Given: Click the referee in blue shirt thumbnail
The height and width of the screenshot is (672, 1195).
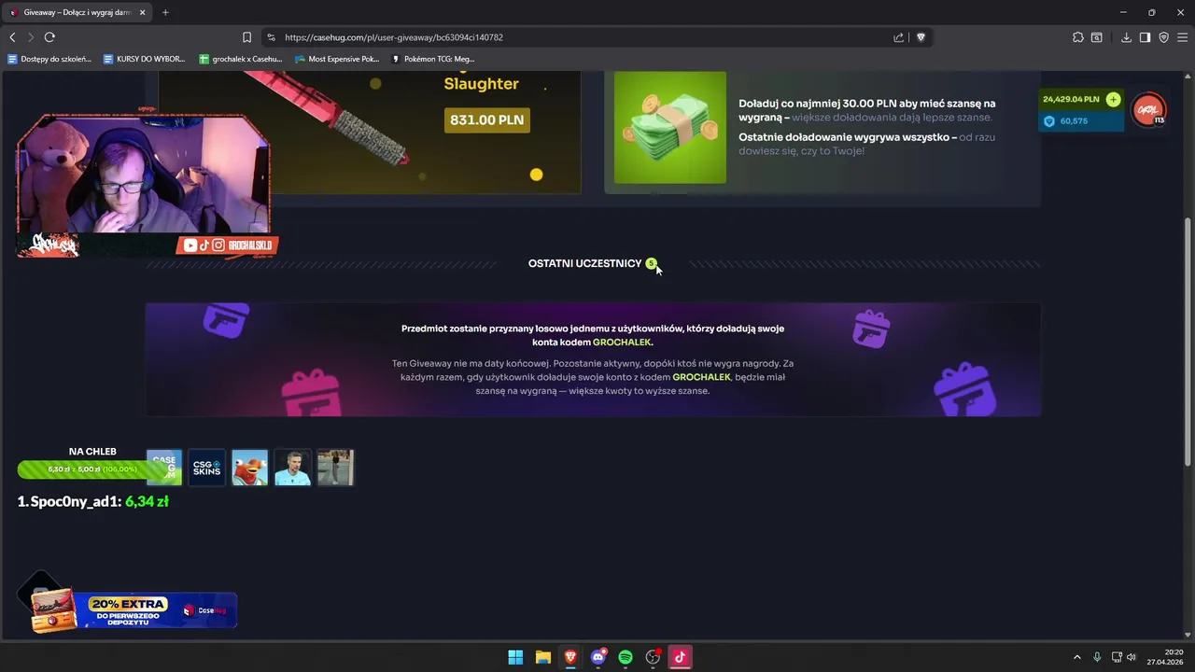Looking at the screenshot, I should (293, 468).
